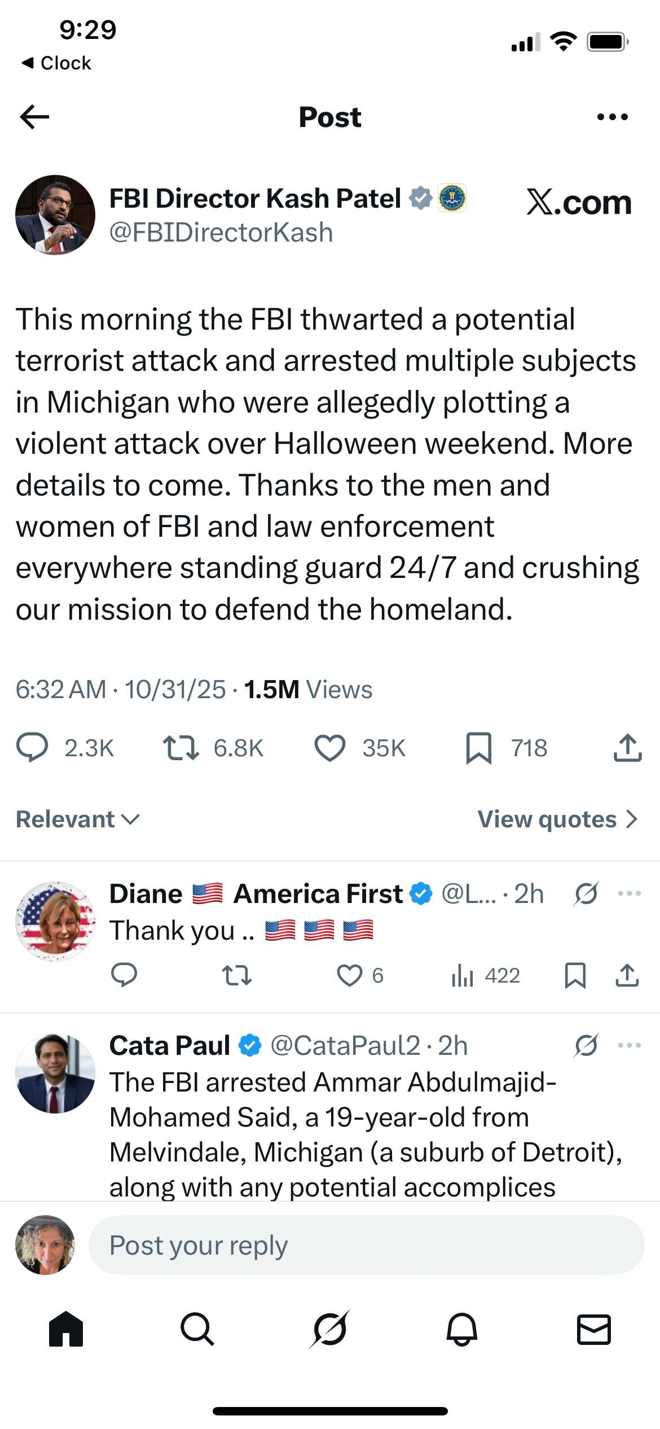This screenshot has width=660, height=1429.
Task: Go to the Home tab
Action: pyautogui.click(x=66, y=1329)
